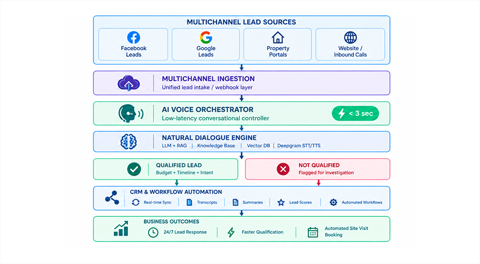Click the Business Outcomes heading

pyautogui.click(x=172, y=221)
